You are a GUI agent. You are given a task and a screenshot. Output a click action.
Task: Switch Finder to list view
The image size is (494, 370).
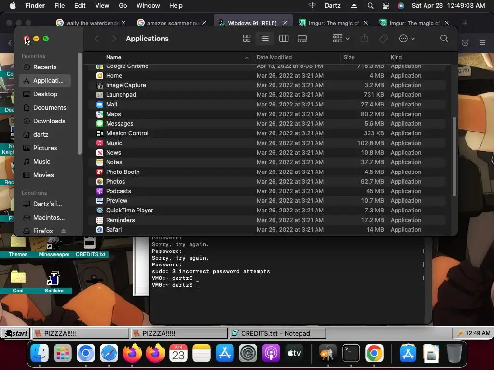pyautogui.click(x=264, y=39)
